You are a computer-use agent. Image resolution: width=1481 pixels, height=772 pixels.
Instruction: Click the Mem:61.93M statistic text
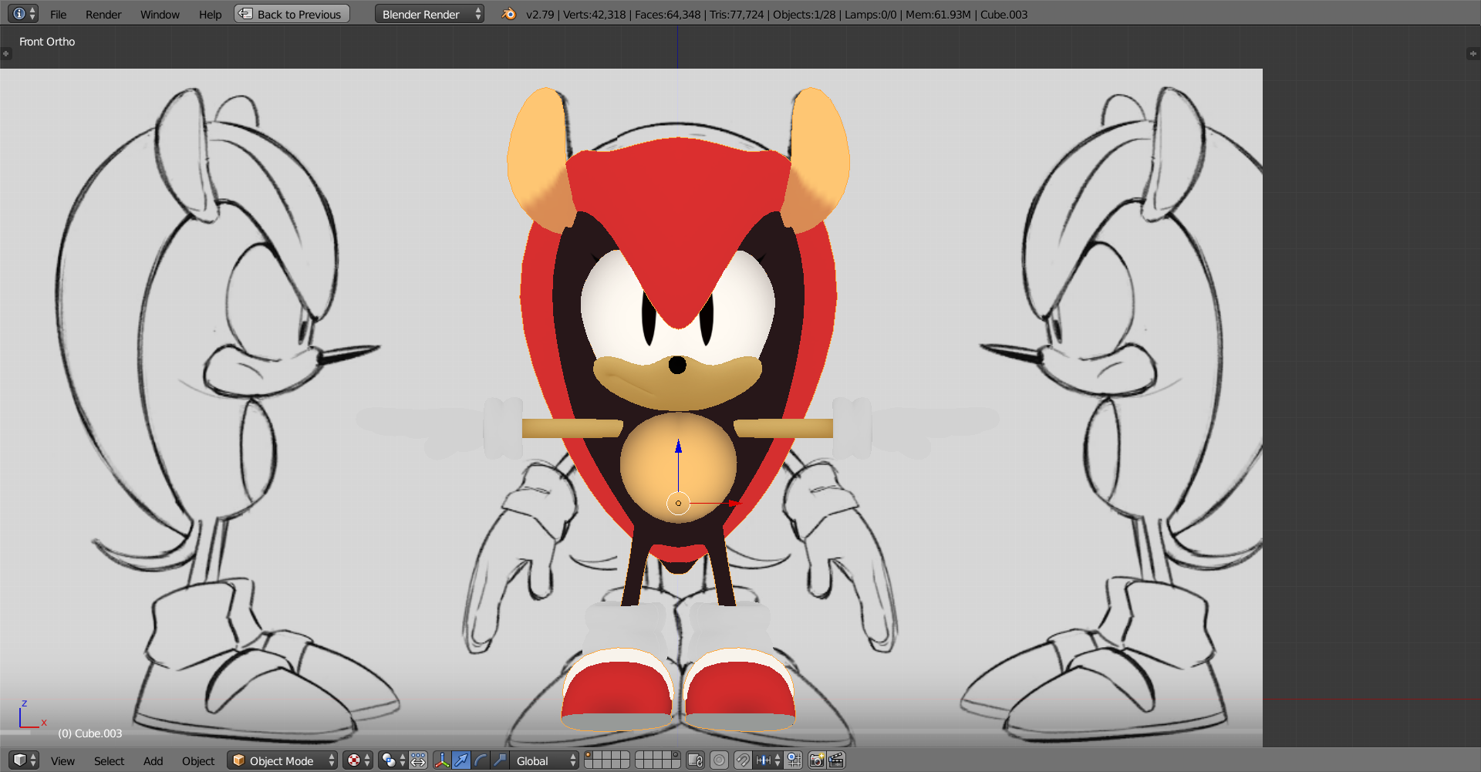[x=938, y=15]
